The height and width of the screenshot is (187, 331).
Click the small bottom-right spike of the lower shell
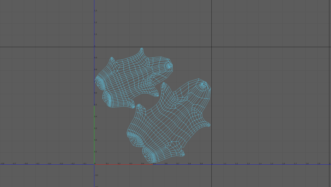click(183, 154)
